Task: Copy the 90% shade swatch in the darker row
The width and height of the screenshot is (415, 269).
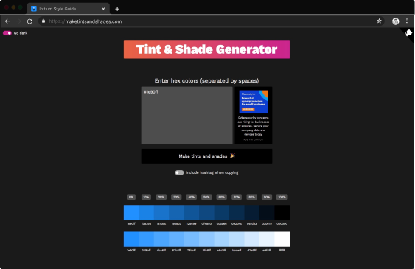Action: [x=267, y=212]
